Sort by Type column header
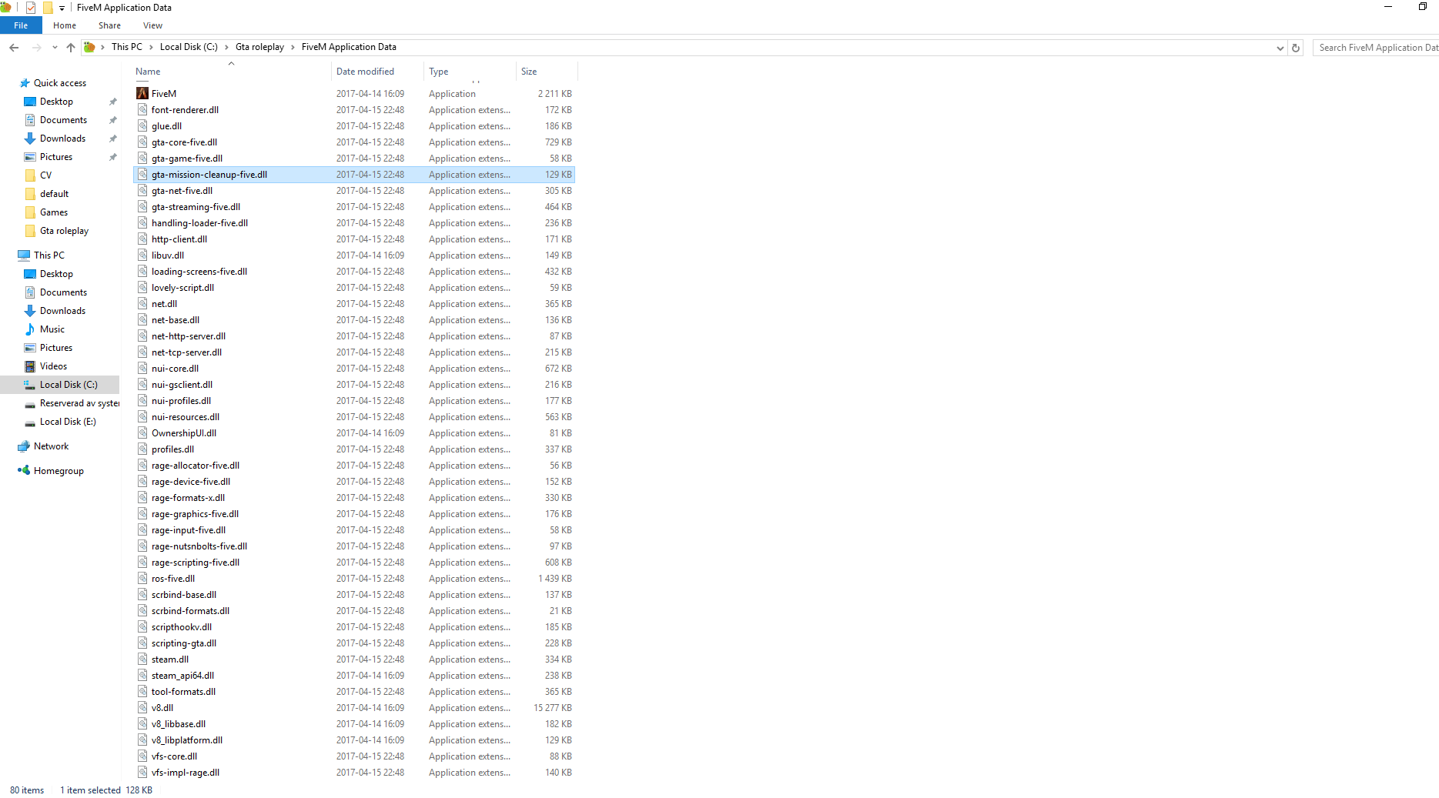 [x=439, y=72]
